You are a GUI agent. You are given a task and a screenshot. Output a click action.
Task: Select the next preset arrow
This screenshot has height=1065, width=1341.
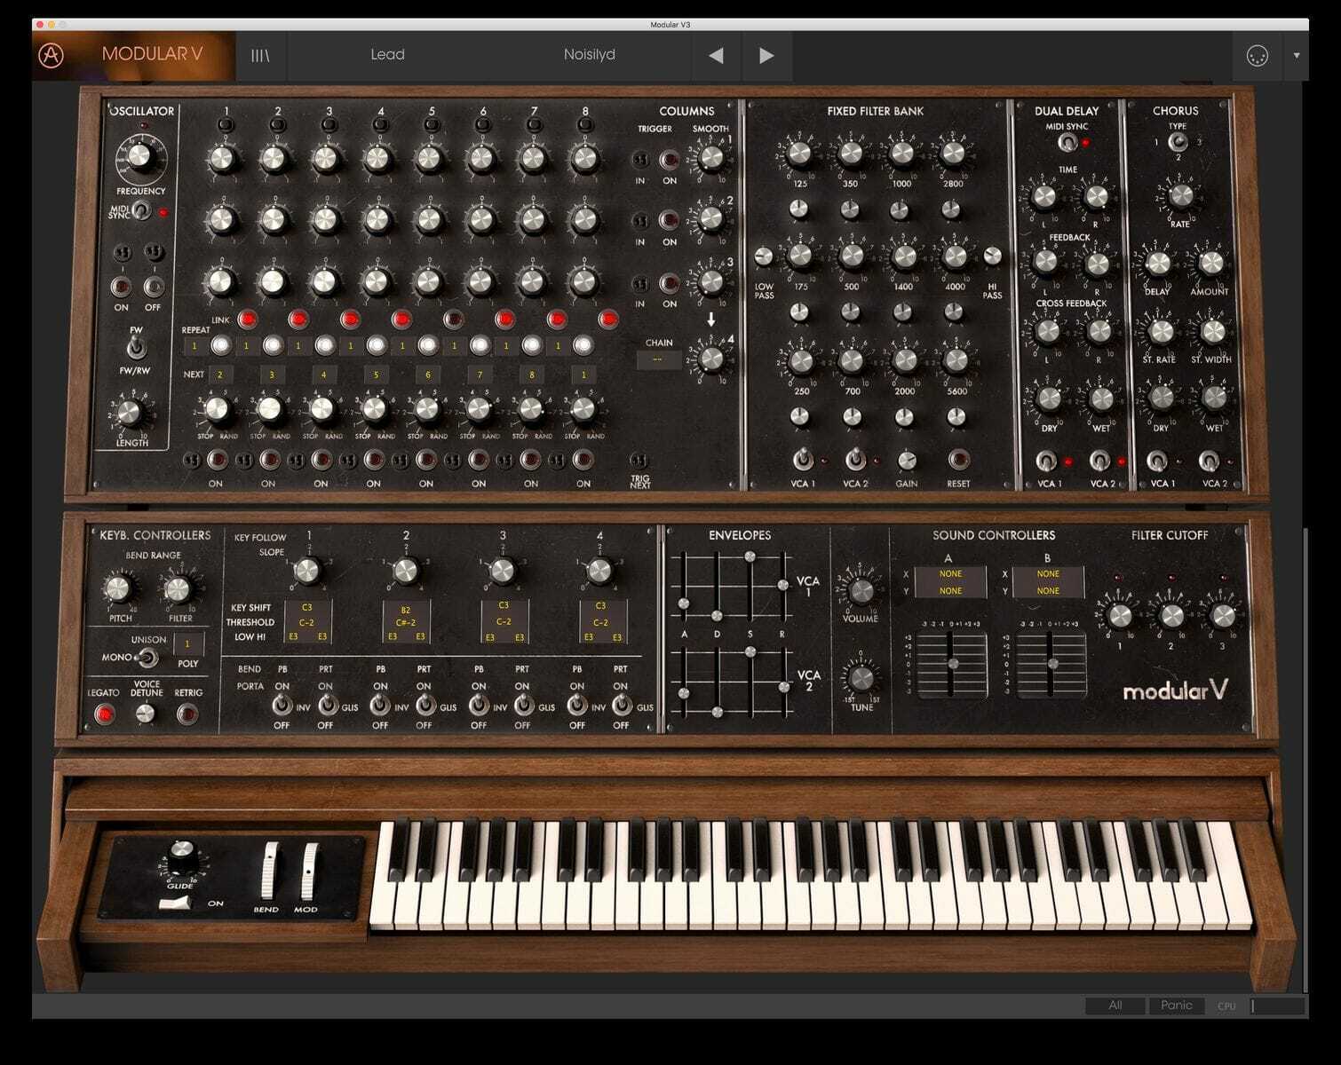click(767, 54)
